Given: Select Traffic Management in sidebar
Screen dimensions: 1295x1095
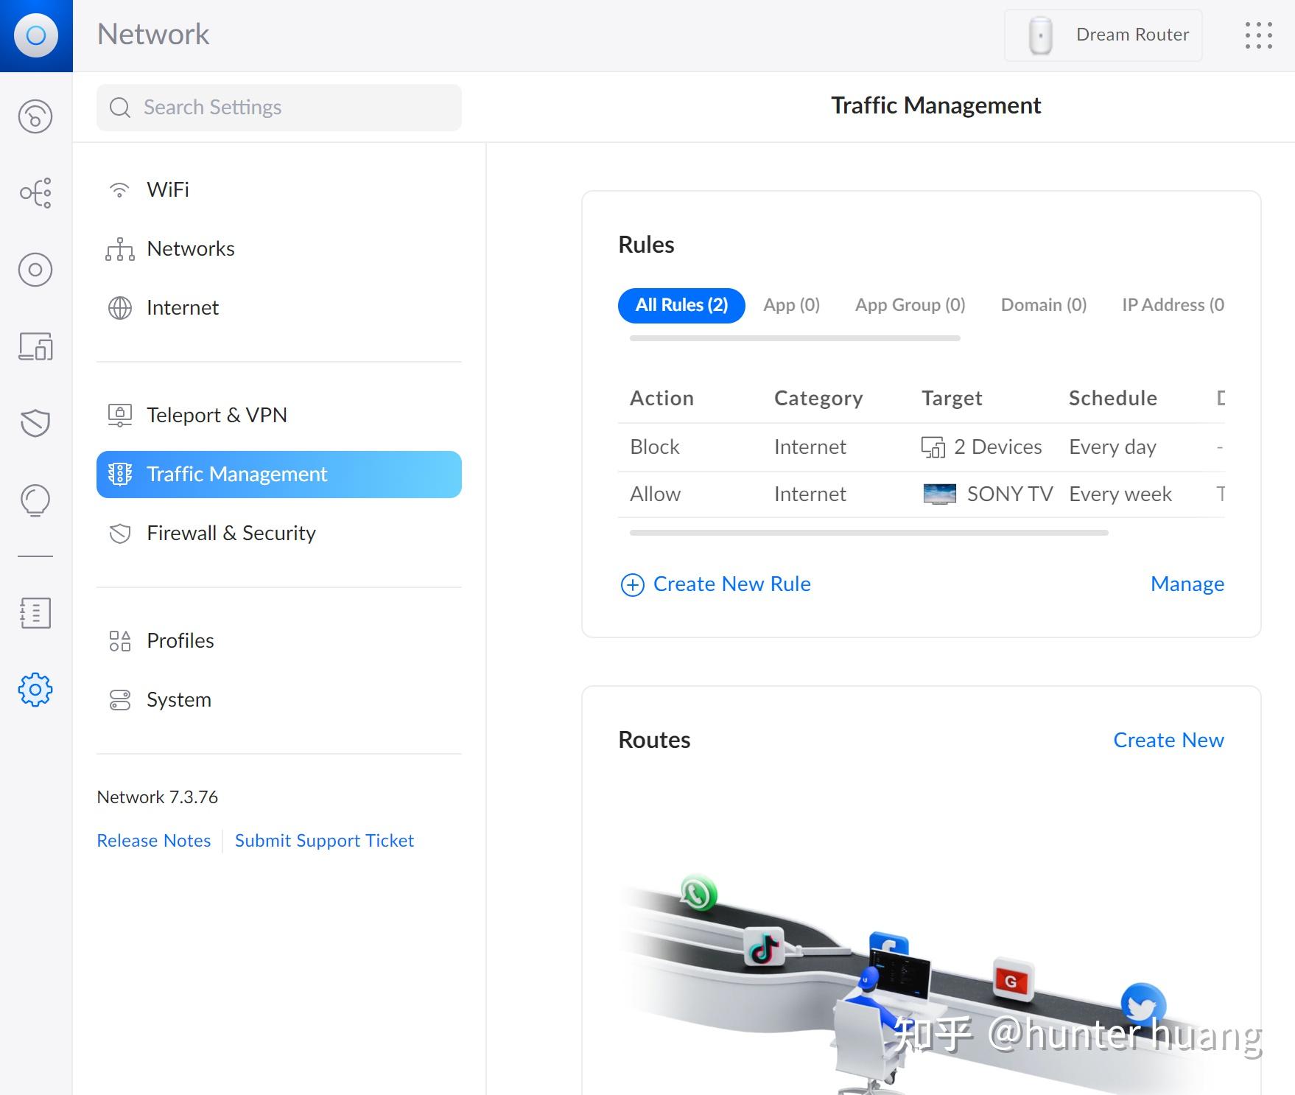Looking at the screenshot, I should 279,475.
